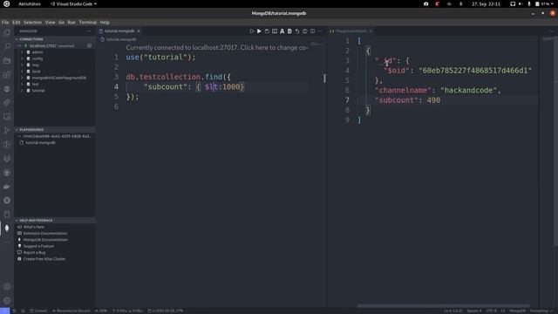Open the Report a Bug link

[x=34, y=253]
